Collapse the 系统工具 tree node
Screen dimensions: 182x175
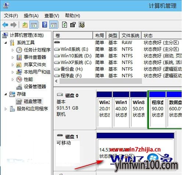pos(6,43)
